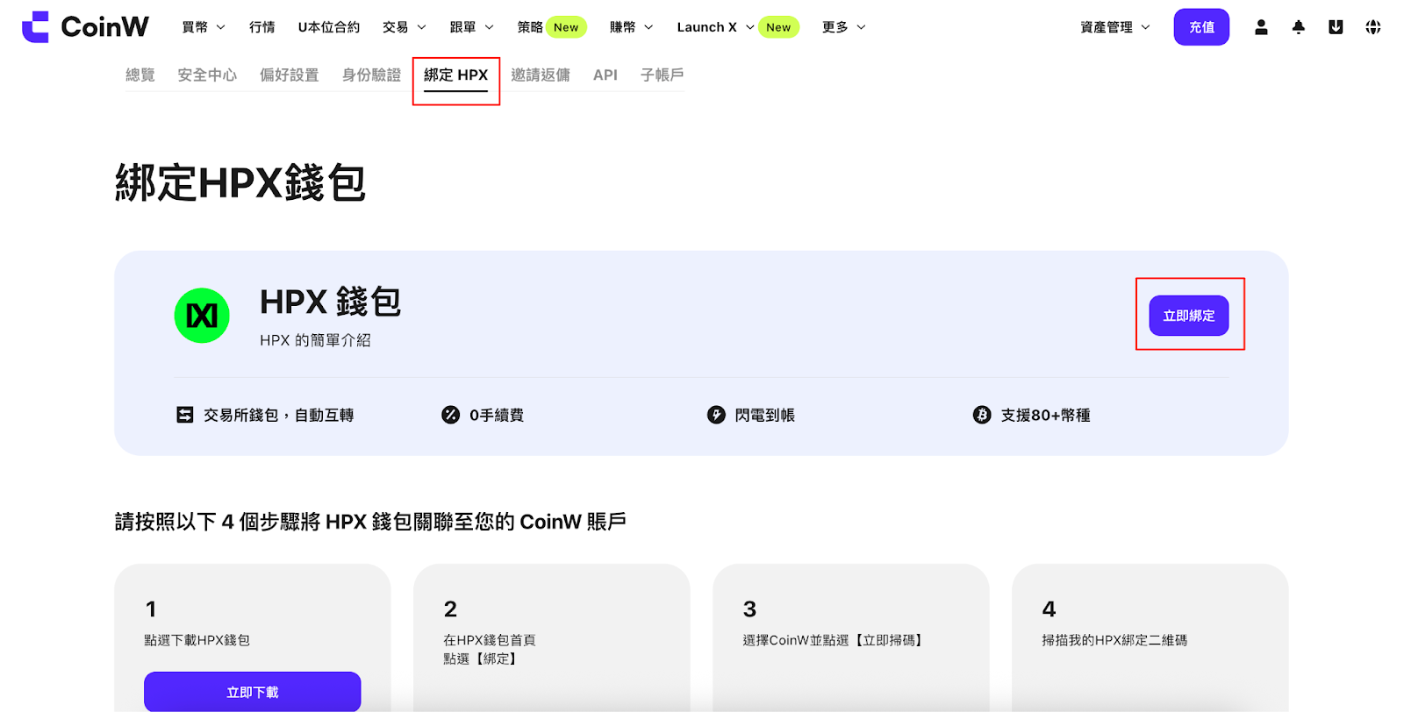Screen dimensions: 1404x712
Task: Switch to the API tab
Action: tap(605, 75)
